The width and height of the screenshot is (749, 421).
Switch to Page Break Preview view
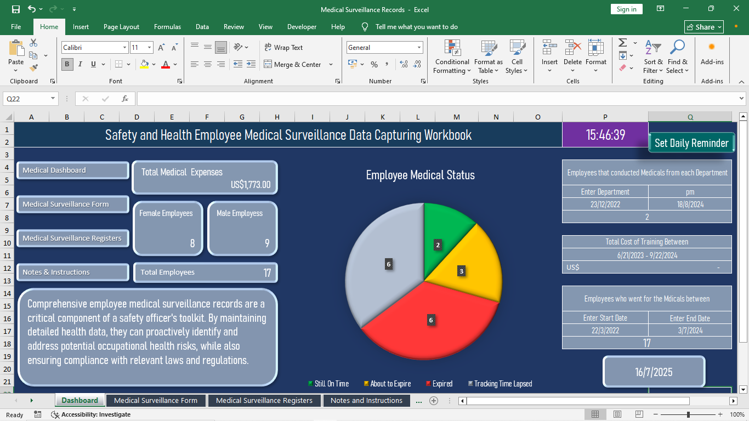pos(639,414)
